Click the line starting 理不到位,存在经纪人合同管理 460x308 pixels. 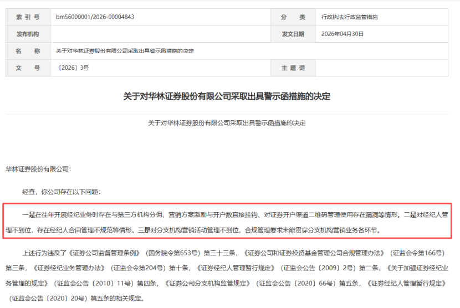click(x=193, y=230)
